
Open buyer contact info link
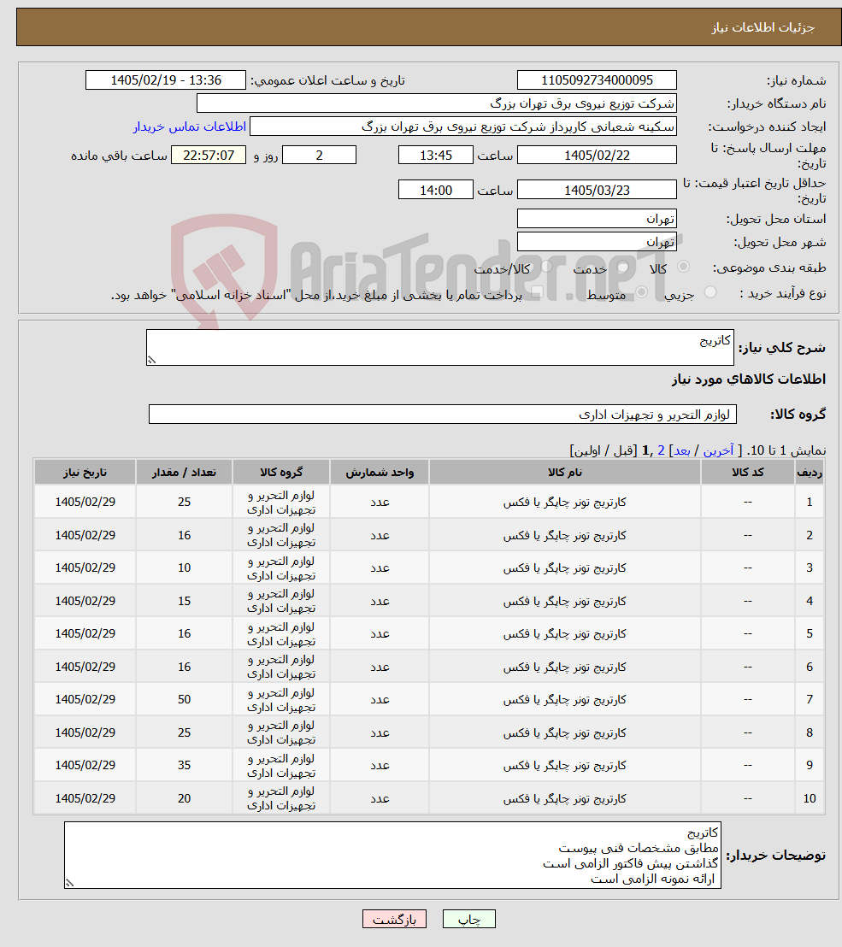[190, 126]
